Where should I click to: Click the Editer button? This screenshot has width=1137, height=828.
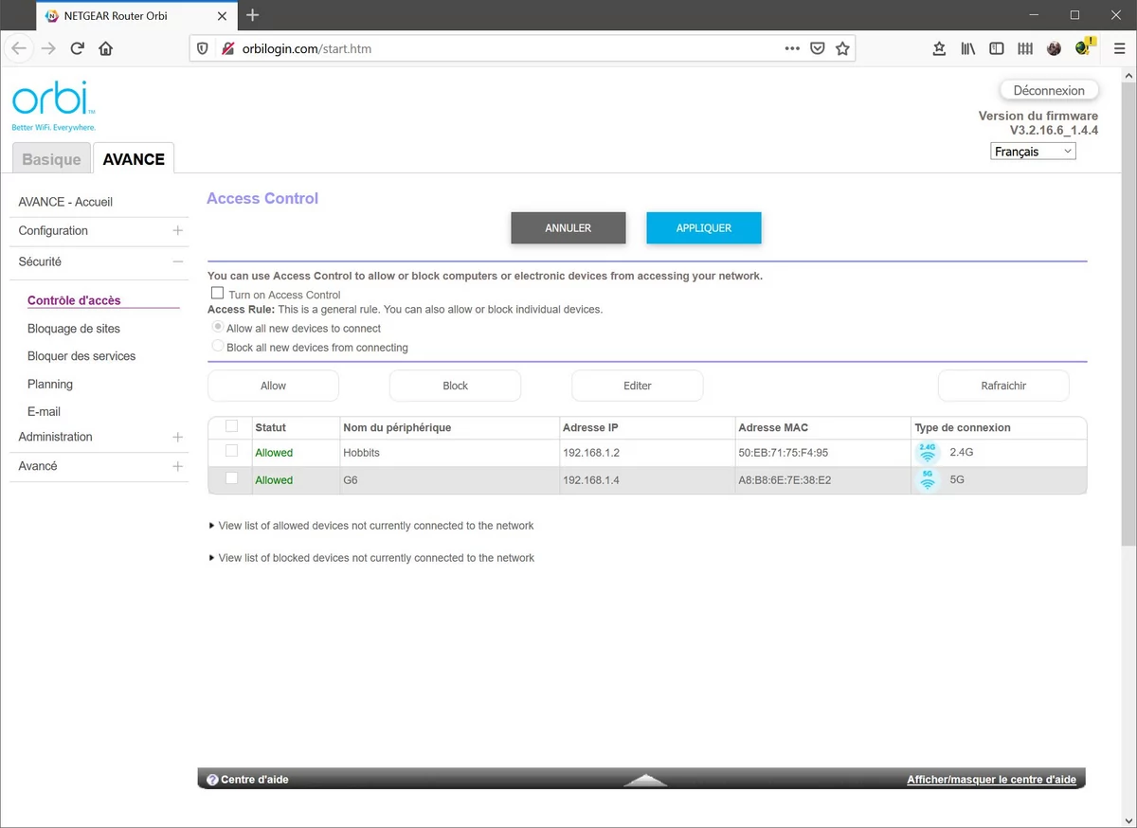tap(637, 386)
